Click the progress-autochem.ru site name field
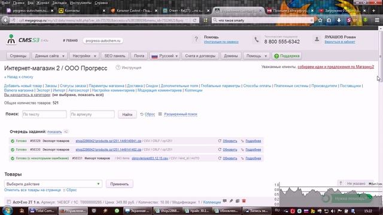This screenshot has width=383, height=215. [x=103, y=41]
